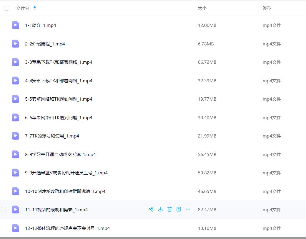Open more options for 11-11 file
The height and width of the screenshot is (239, 306).
tap(188, 209)
